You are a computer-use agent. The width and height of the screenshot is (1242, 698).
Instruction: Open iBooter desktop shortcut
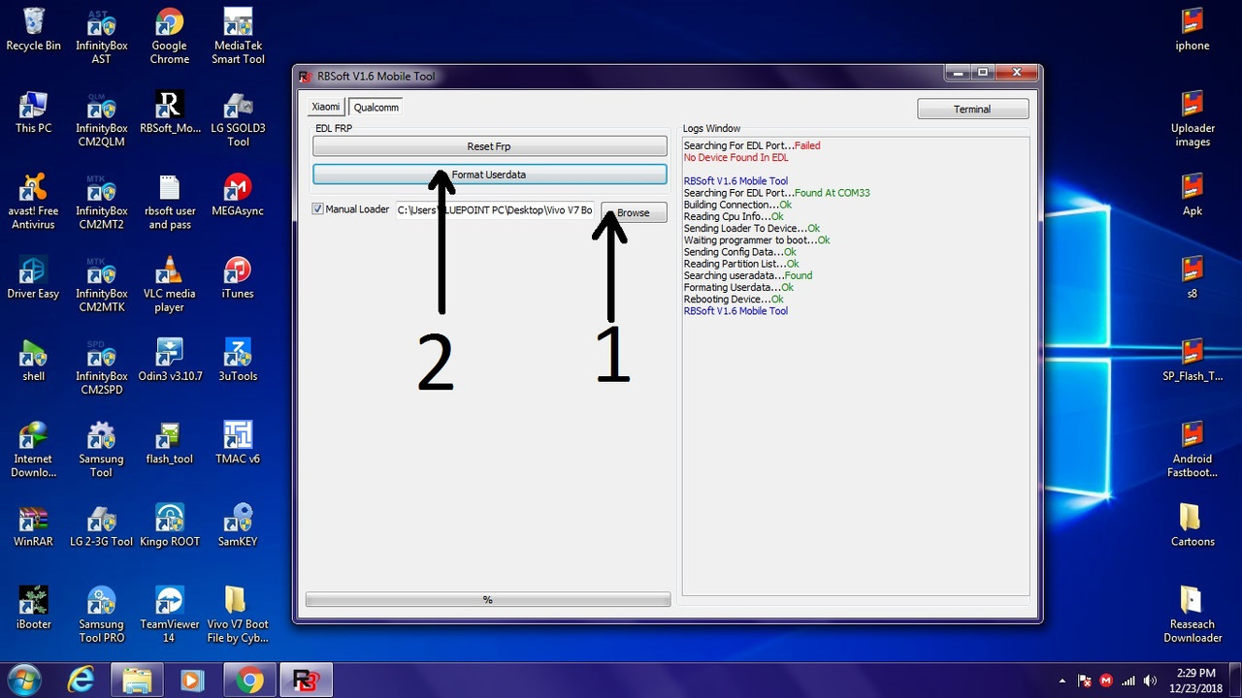[33, 608]
